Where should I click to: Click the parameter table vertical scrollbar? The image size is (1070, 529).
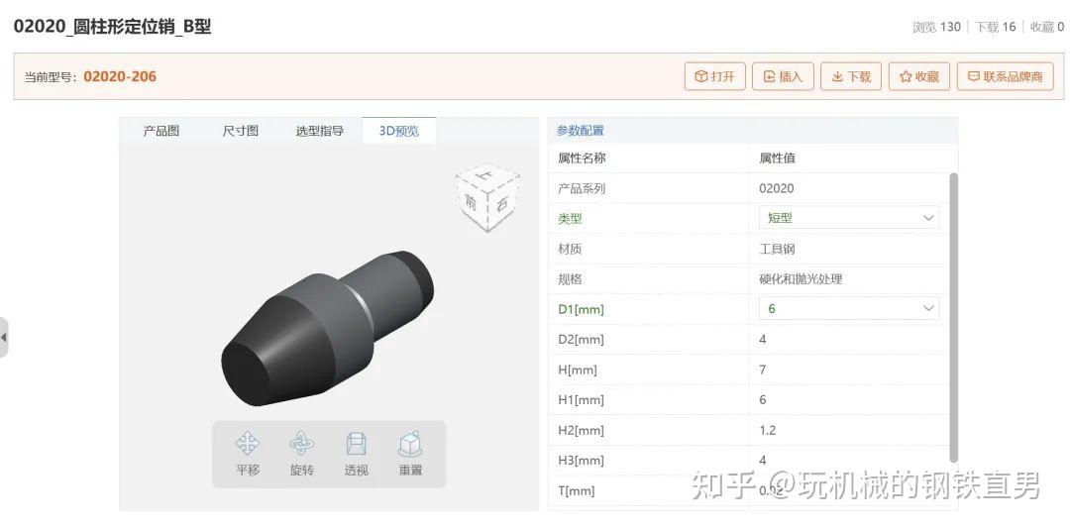click(x=953, y=317)
